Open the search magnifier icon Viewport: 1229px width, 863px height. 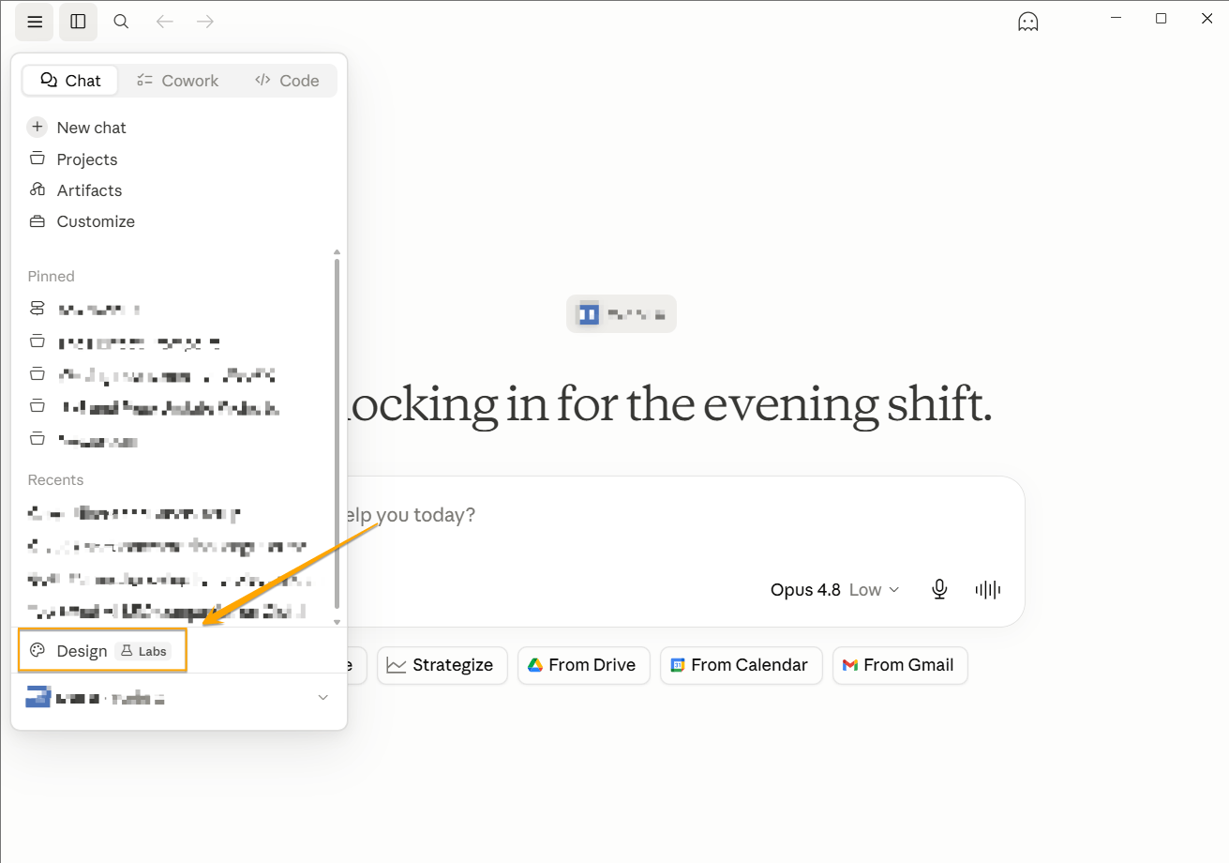click(x=121, y=22)
